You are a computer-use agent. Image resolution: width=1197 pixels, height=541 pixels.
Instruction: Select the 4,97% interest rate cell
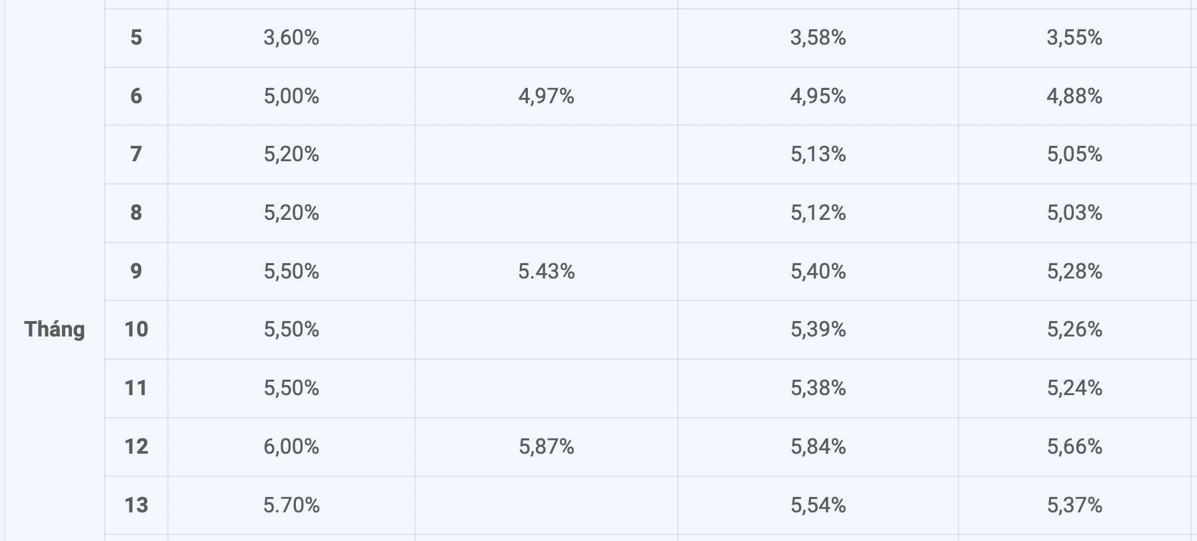click(547, 96)
